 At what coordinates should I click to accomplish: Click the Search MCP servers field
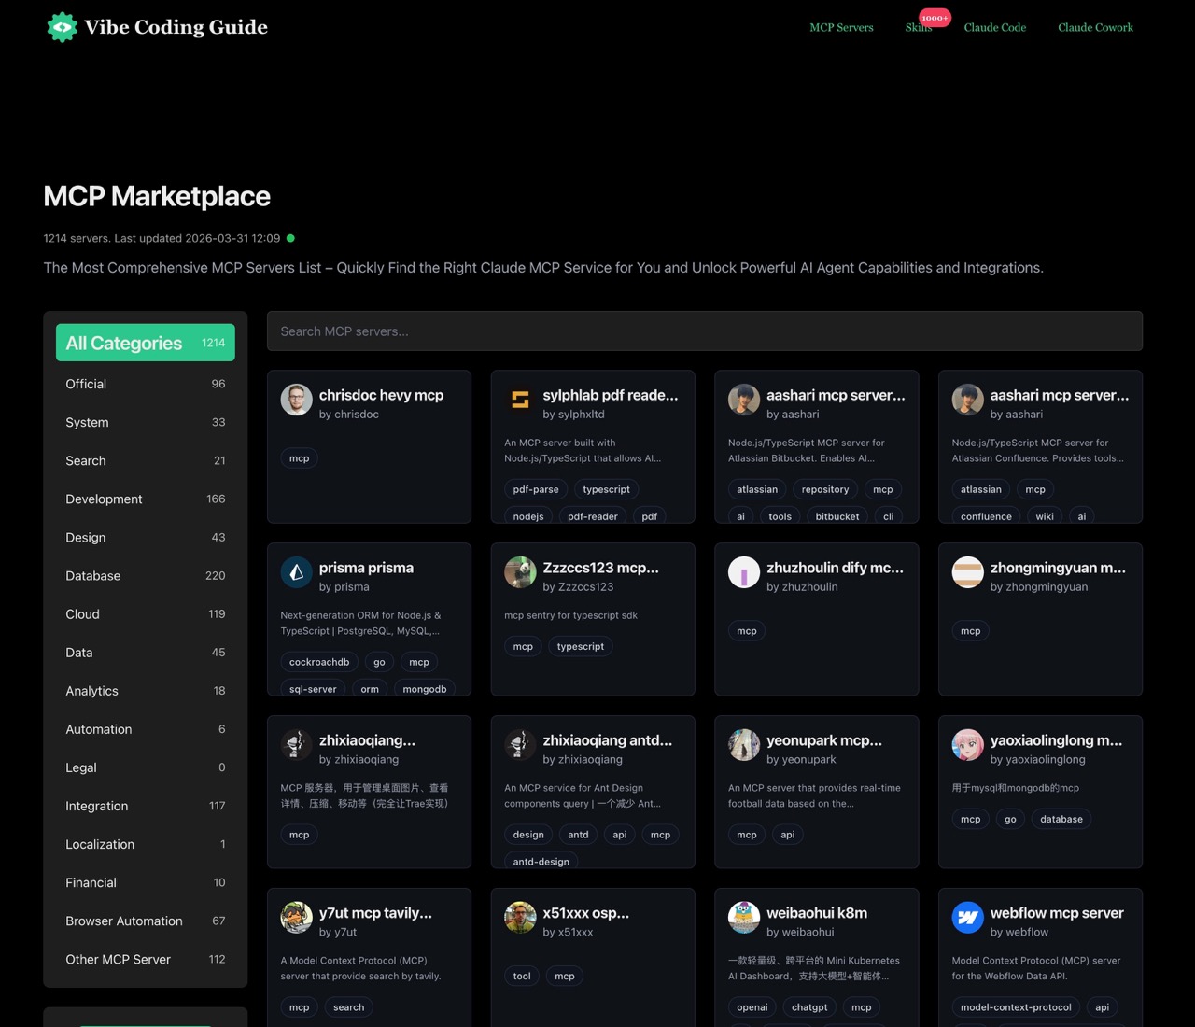tap(705, 331)
